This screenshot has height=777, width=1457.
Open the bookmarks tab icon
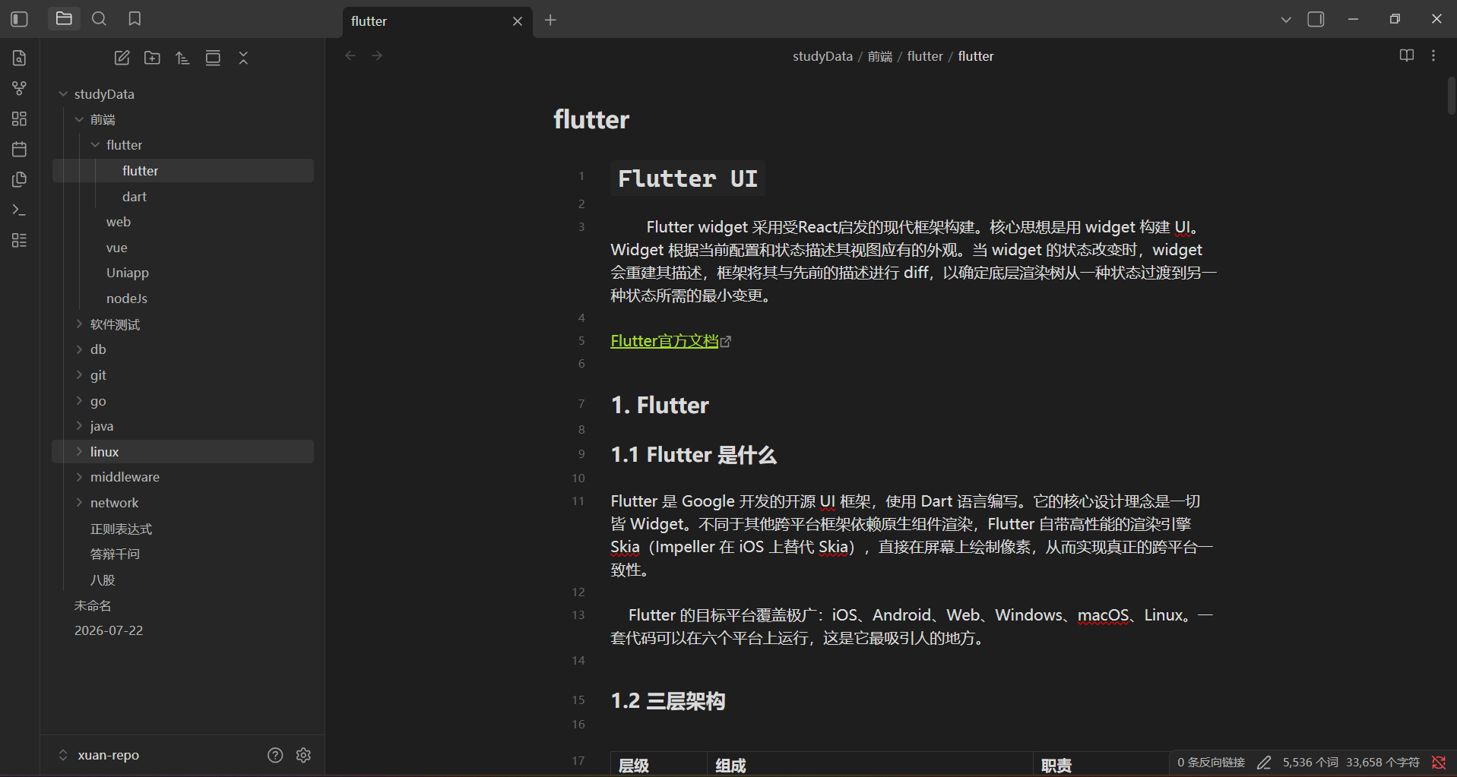coord(135,19)
